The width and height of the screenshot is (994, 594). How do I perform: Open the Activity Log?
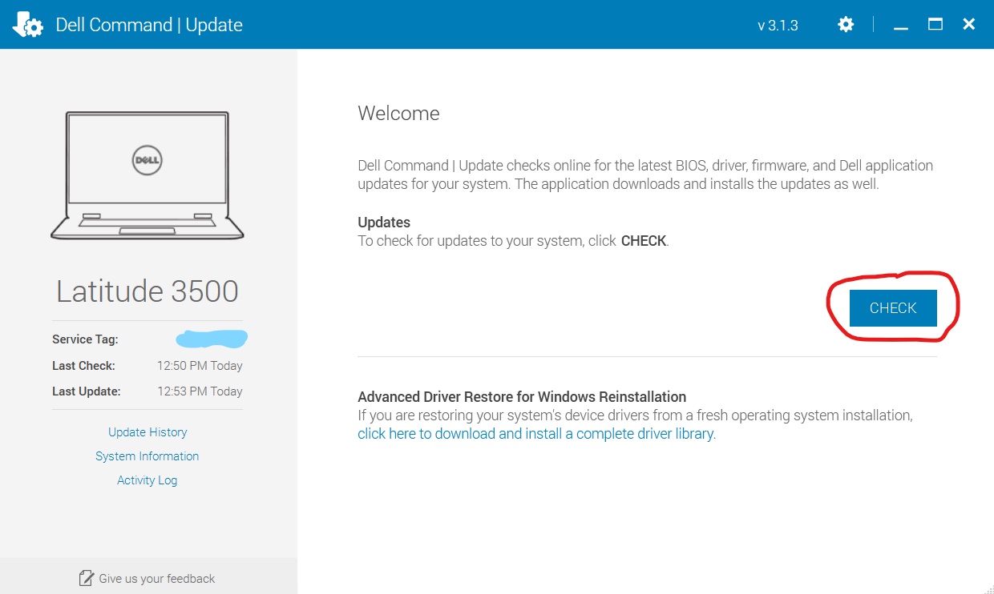[147, 480]
